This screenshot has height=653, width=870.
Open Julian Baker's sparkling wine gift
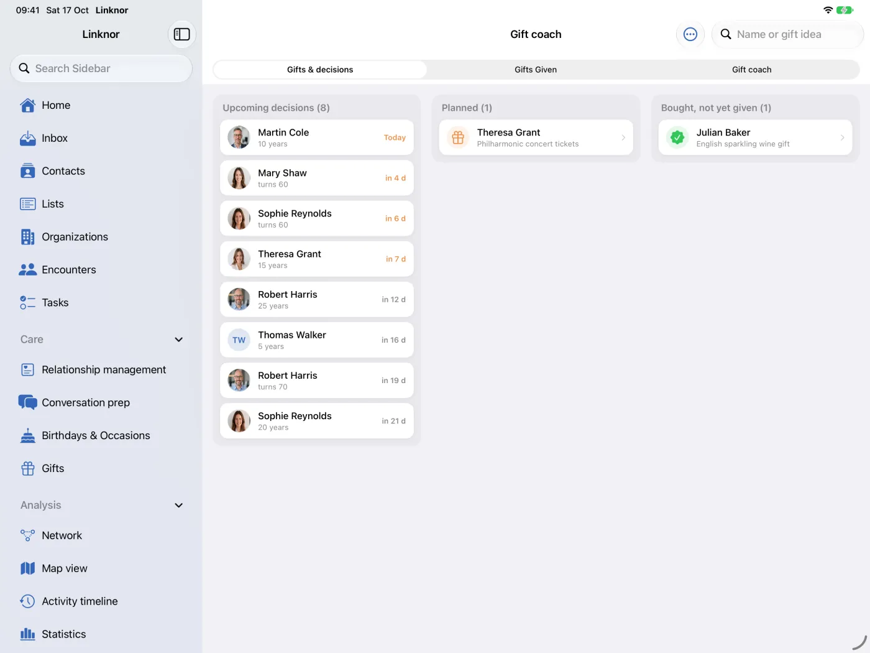pos(755,137)
